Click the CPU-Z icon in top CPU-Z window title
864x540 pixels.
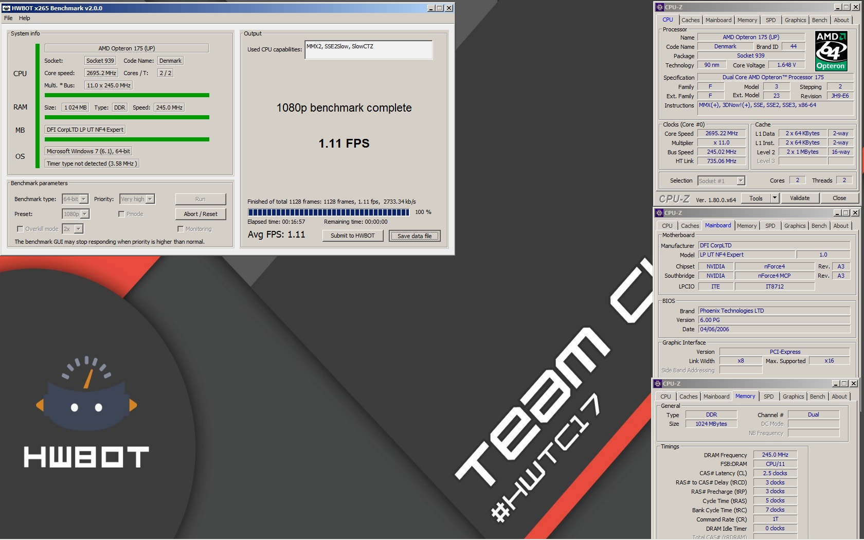tap(659, 7)
